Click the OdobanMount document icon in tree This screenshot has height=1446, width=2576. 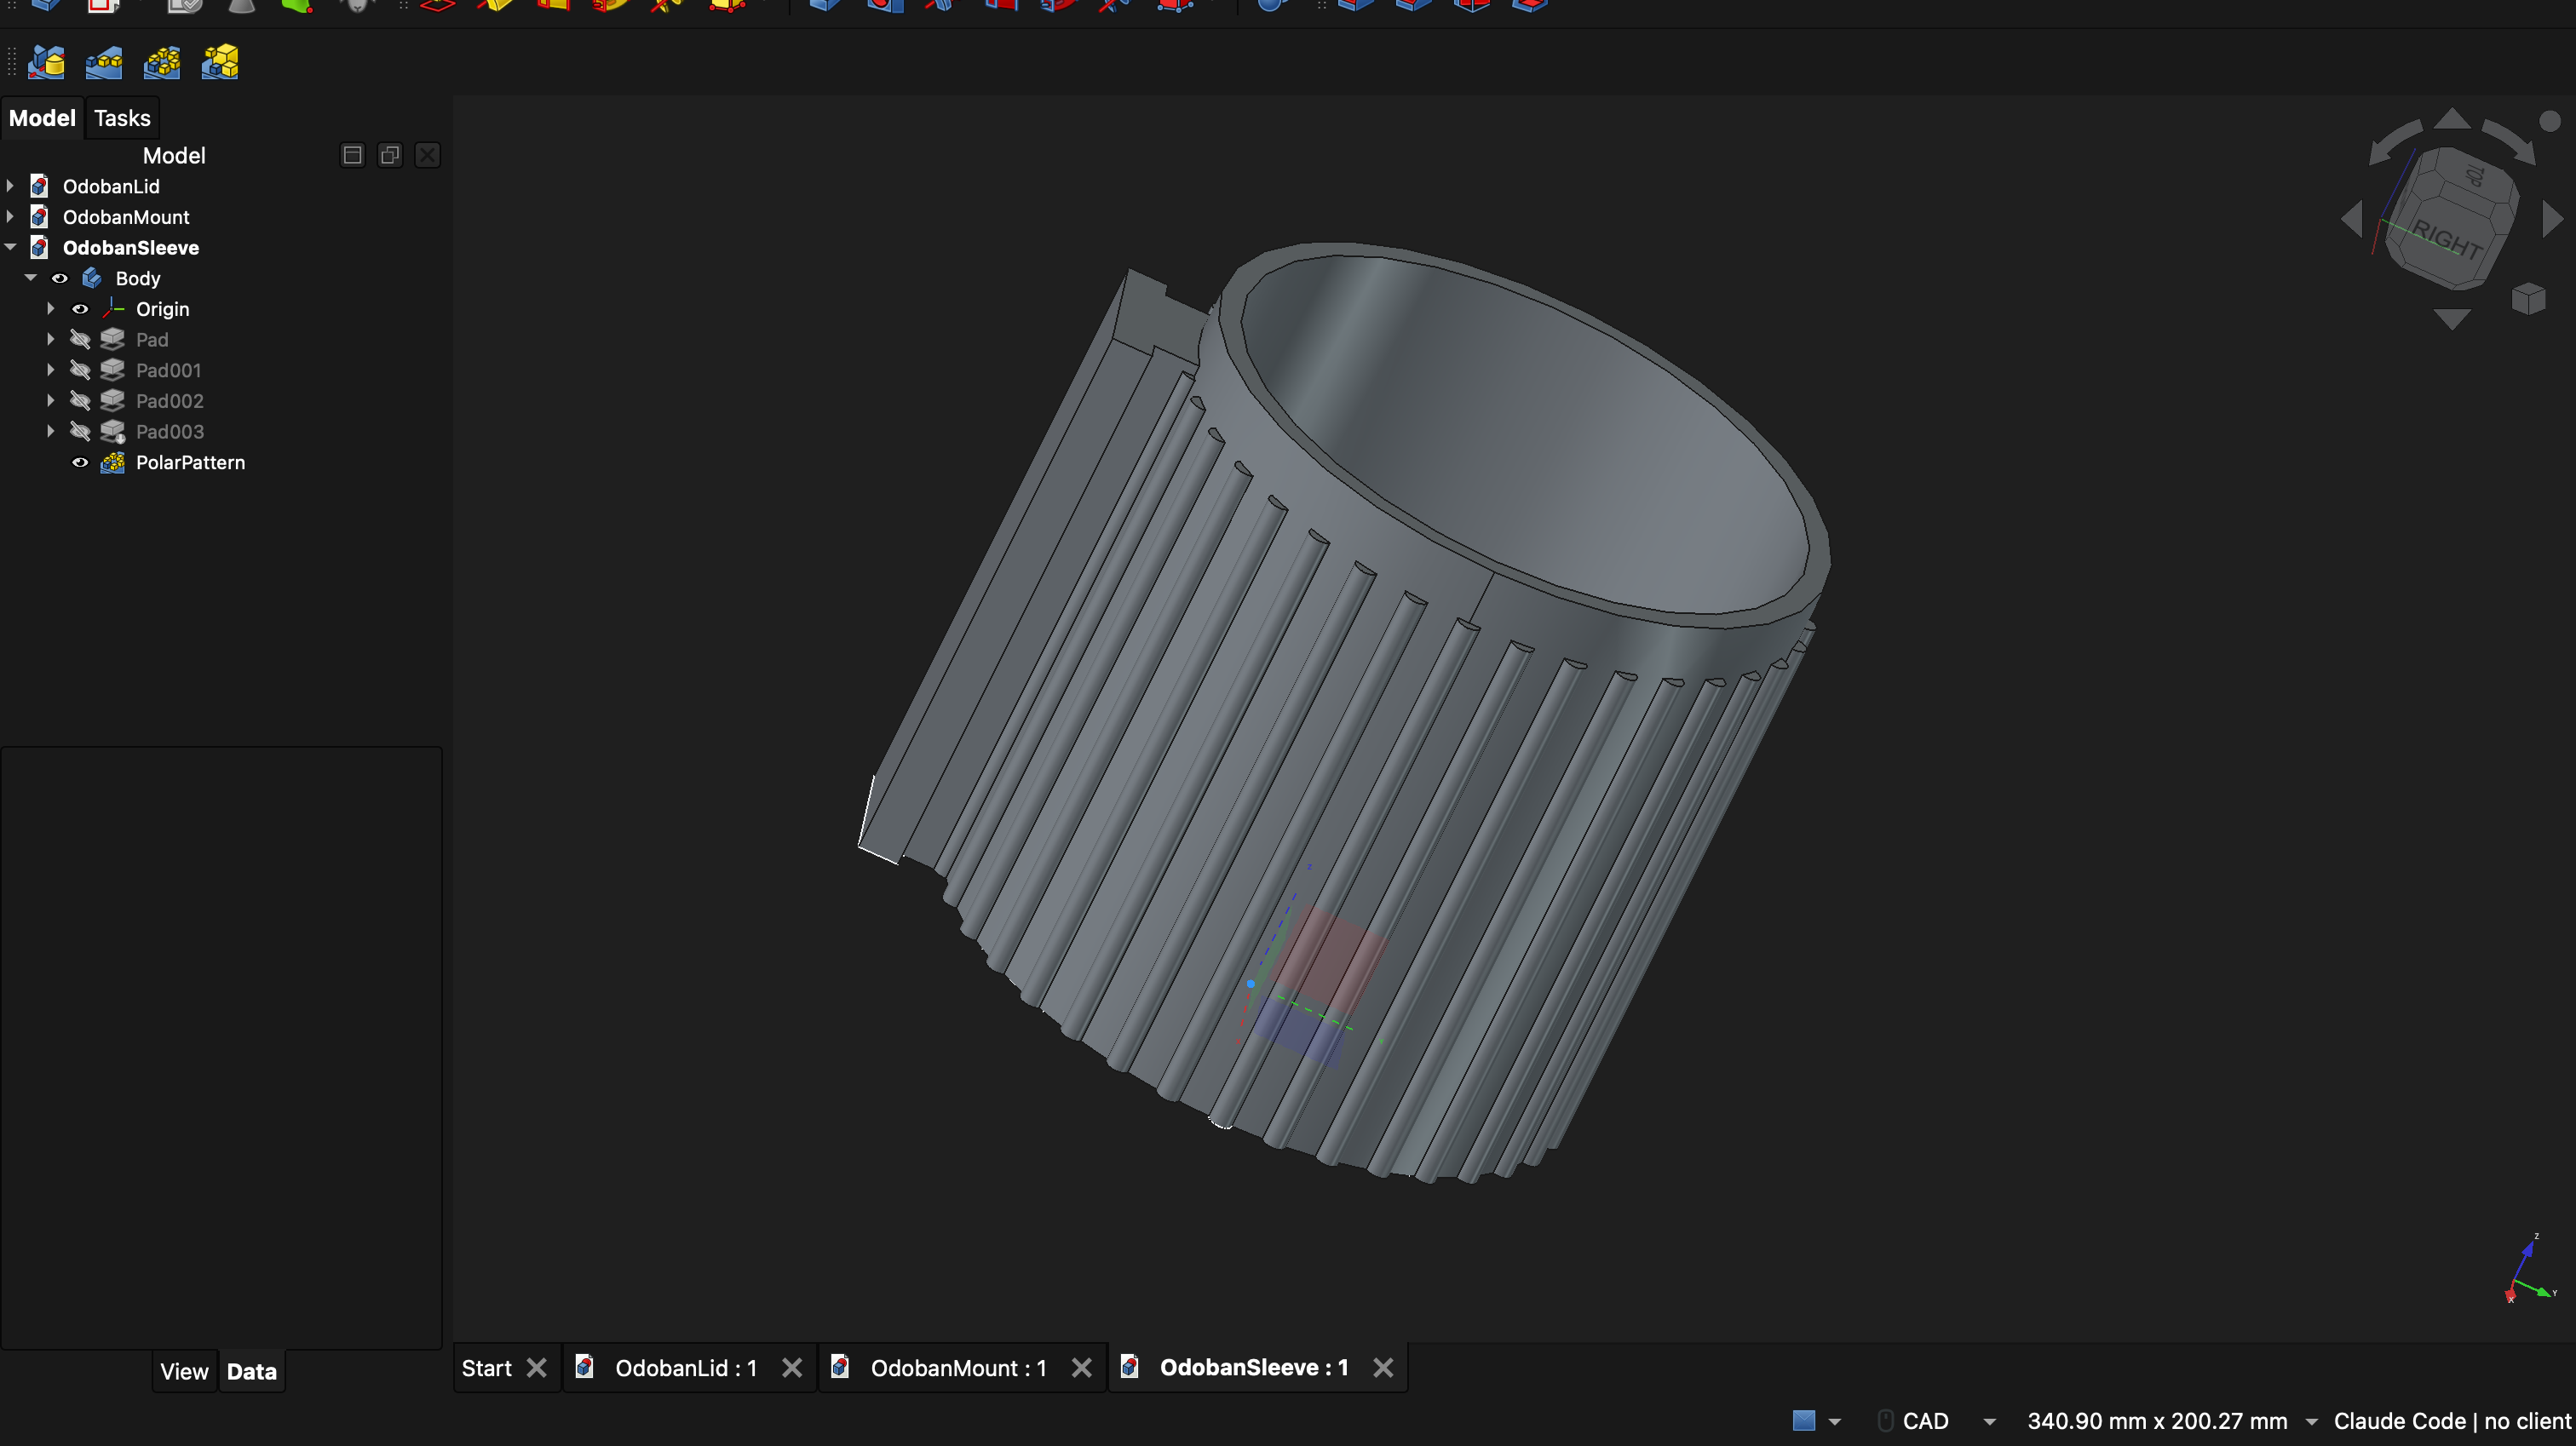pos(39,217)
